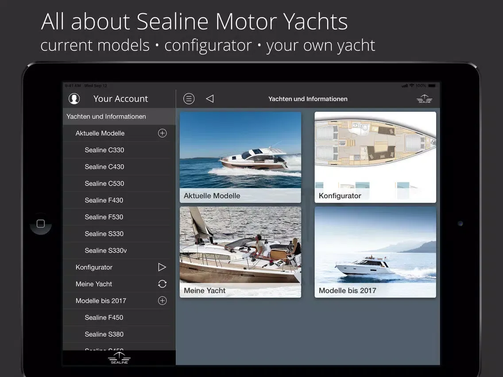The height and width of the screenshot is (377, 503).
Task: Open the Sealine S330v model
Action: point(120,250)
